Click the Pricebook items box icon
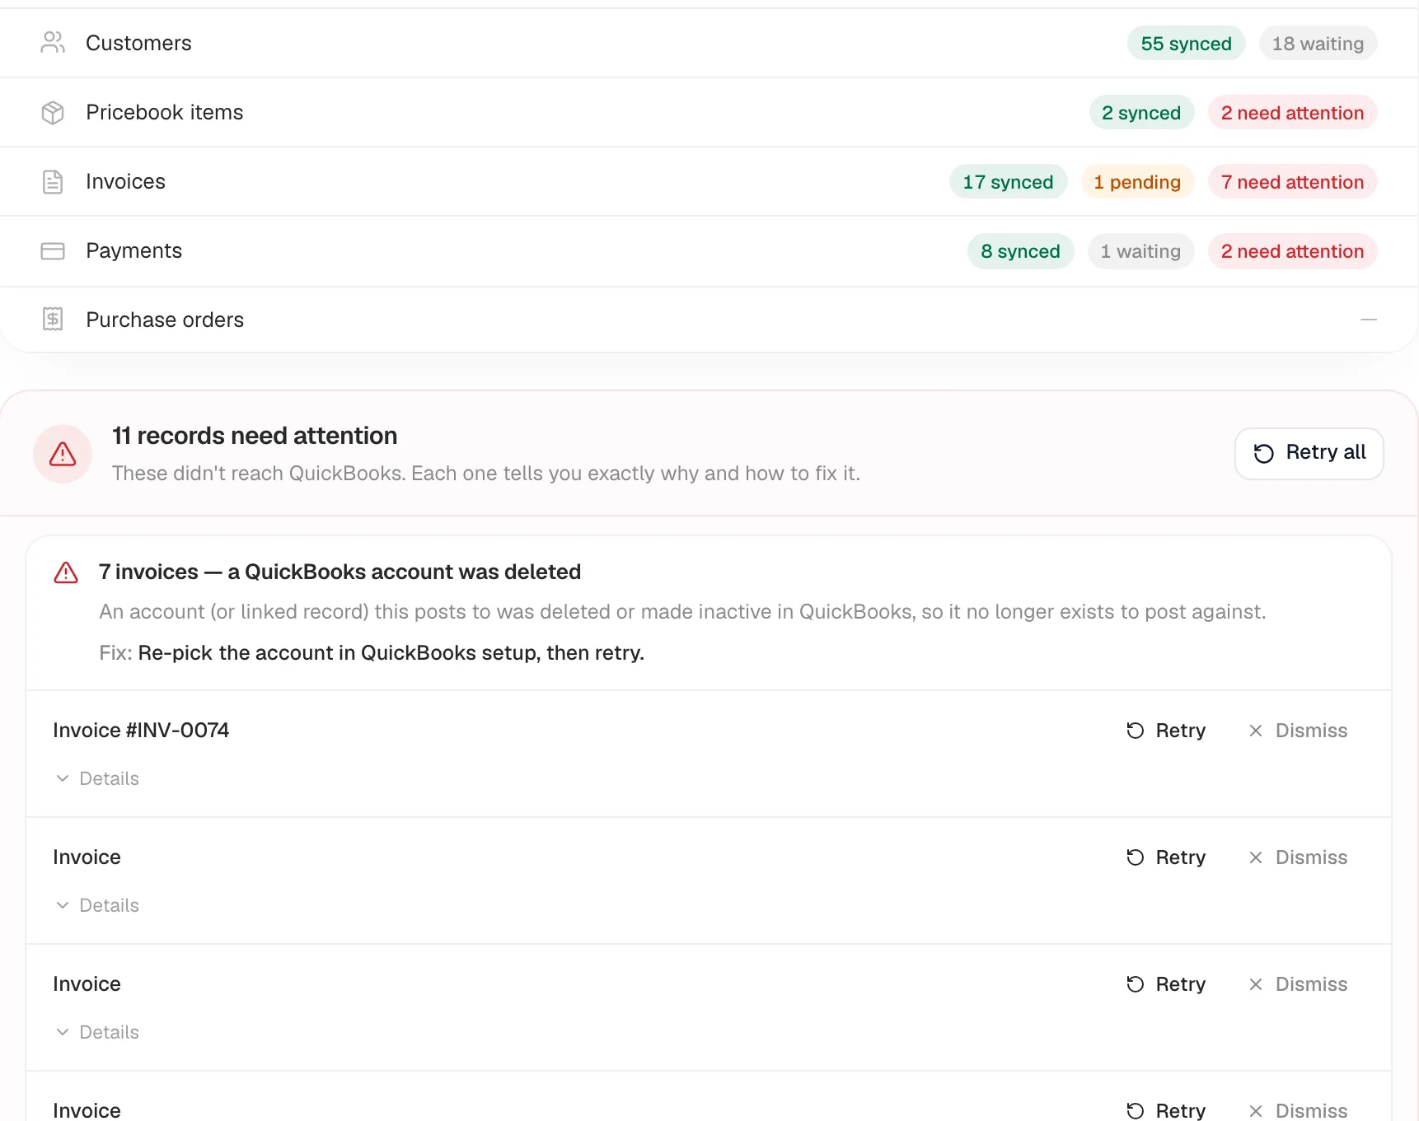 coord(53,112)
